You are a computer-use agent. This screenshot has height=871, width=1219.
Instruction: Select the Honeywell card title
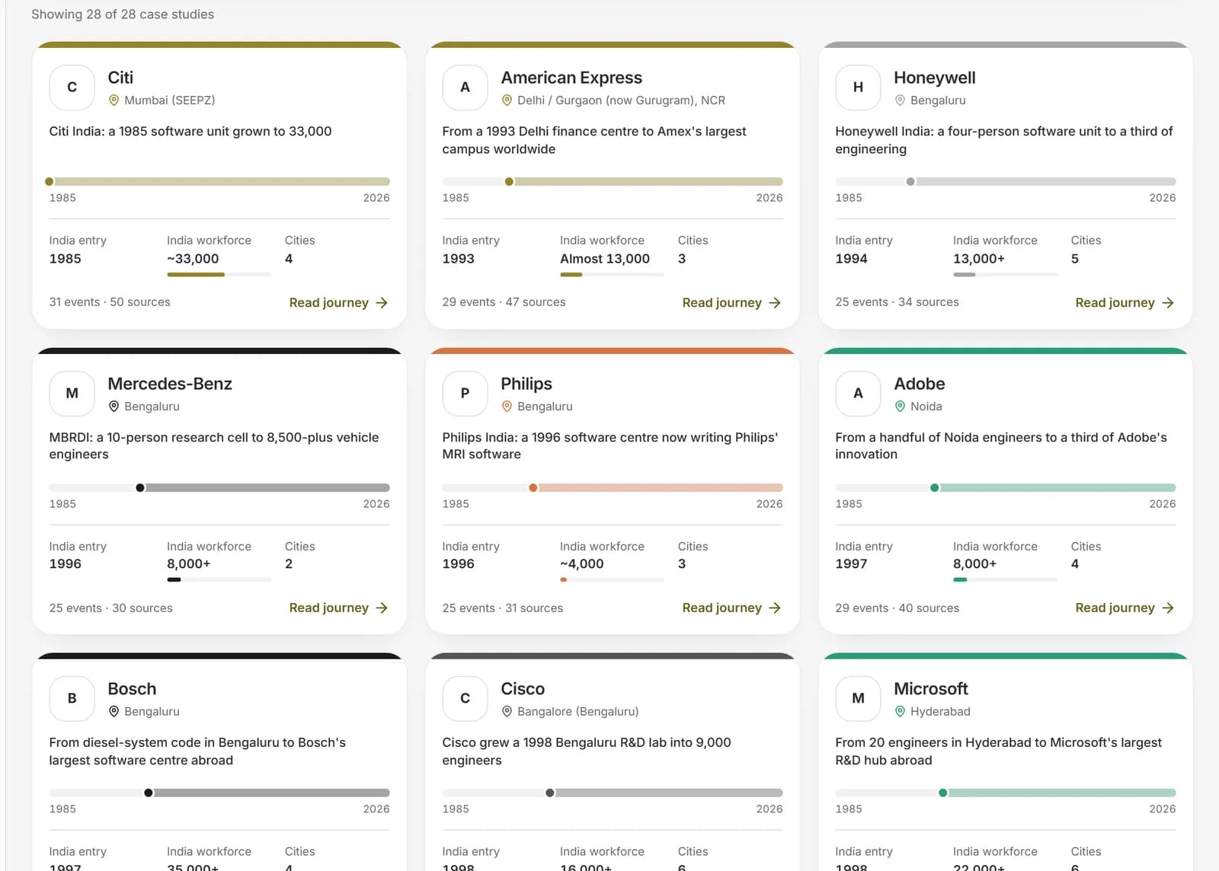pos(935,78)
